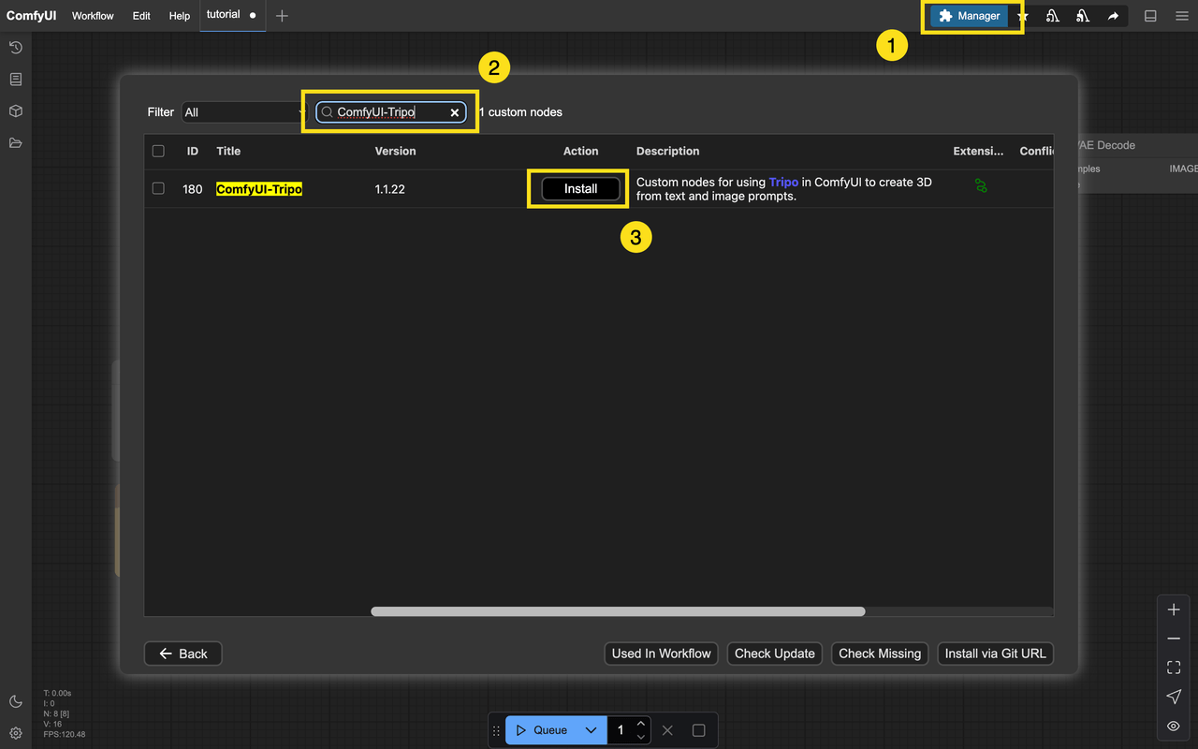This screenshot has height=749, width=1198.
Task: Open settings via the gear icon
Action: click(15, 733)
